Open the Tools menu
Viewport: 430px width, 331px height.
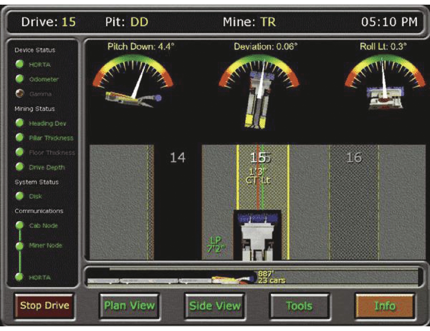300,306
